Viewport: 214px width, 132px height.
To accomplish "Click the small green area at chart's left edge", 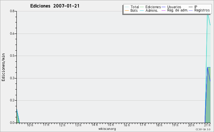I will pyautogui.click(x=18, y=117).
